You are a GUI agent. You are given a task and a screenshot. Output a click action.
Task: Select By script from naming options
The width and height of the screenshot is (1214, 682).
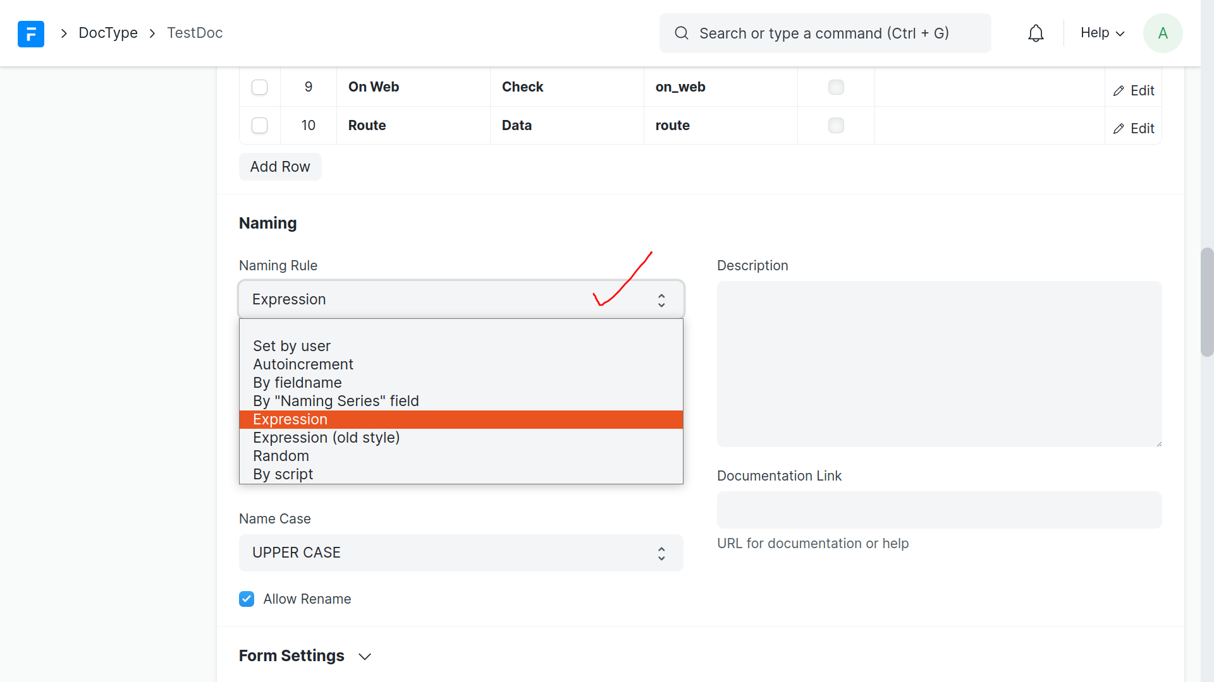283,474
